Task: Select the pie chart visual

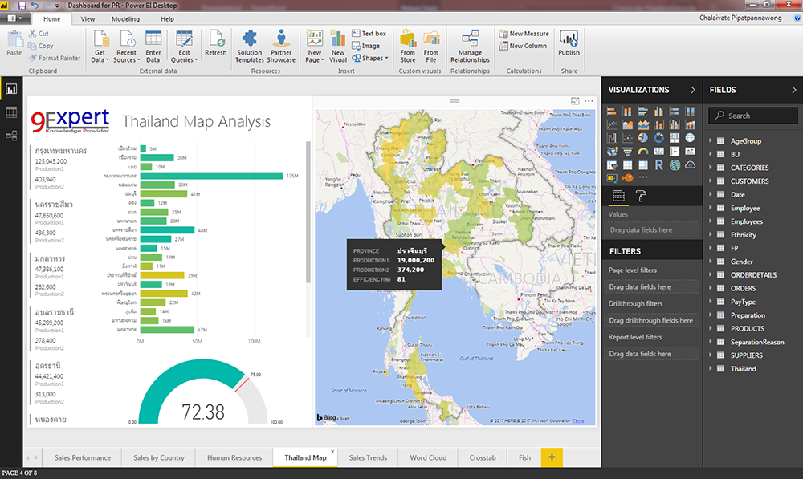Action: [x=643, y=138]
